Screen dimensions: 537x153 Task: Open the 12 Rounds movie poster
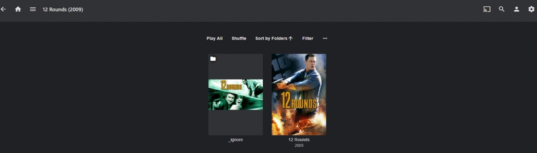tap(299, 95)
